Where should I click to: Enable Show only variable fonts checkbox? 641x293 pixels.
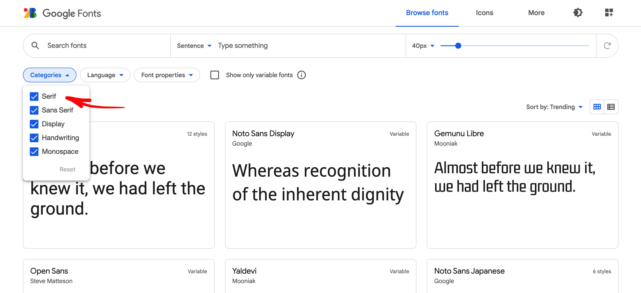215,75
